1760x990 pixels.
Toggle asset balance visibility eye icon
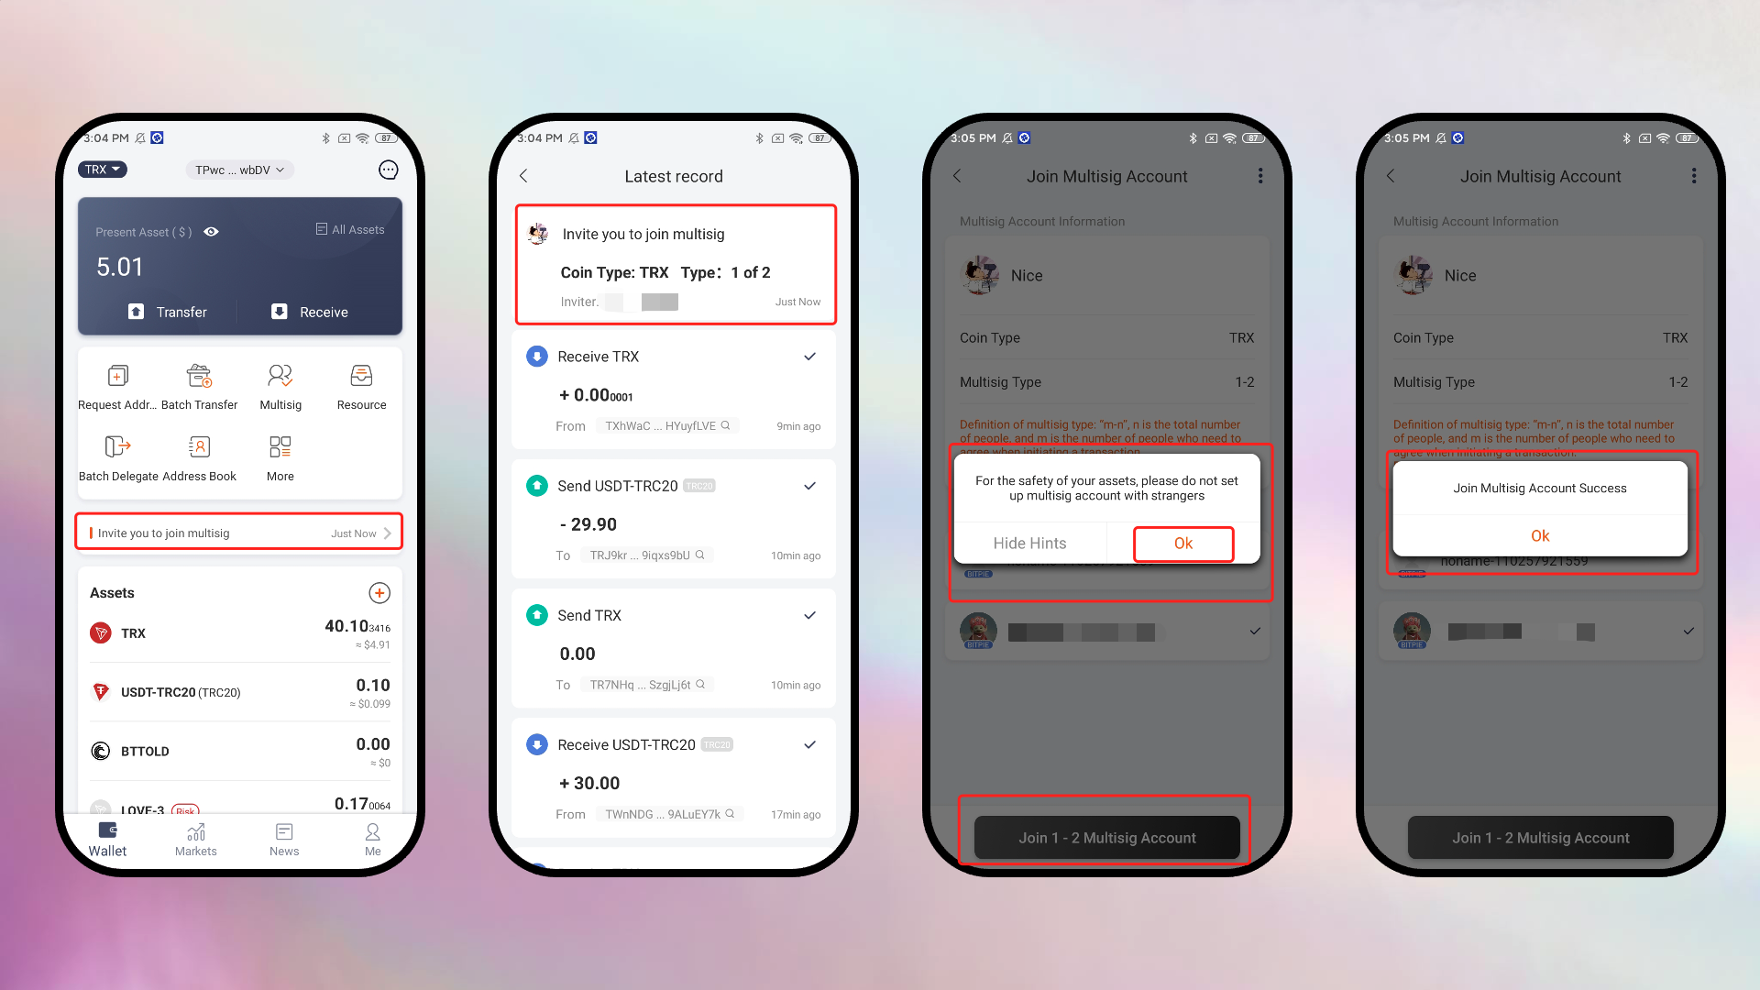tap(210, 232)
